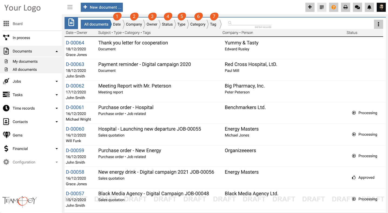
Task: Click the Gems diamond icon
Action: [x=6, y=135]
